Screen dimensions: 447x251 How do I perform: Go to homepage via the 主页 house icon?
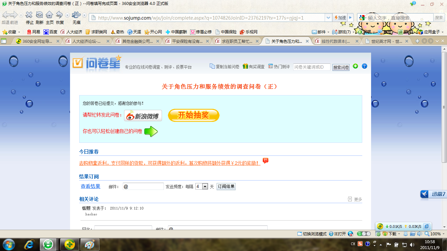click(49, 15)
